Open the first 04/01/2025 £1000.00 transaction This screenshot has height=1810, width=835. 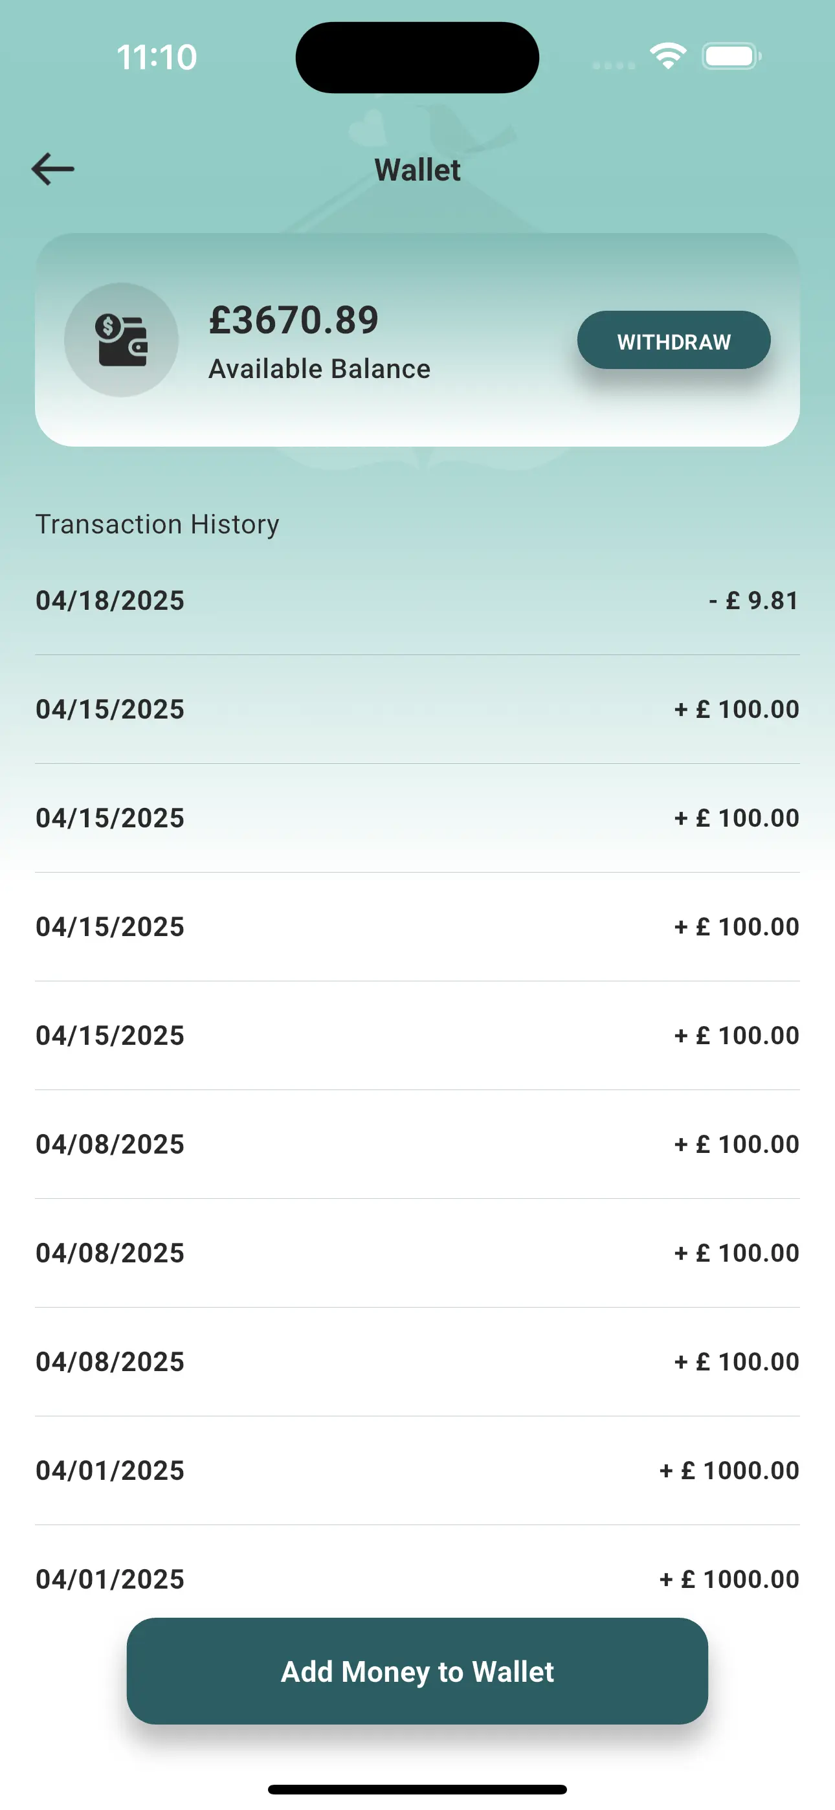click(417, 1471)
